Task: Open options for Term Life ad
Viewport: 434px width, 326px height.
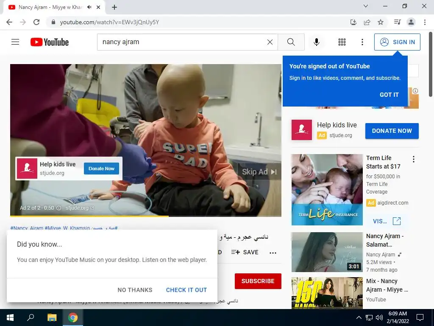Action: pyautogui.click(x=414, y=159)
